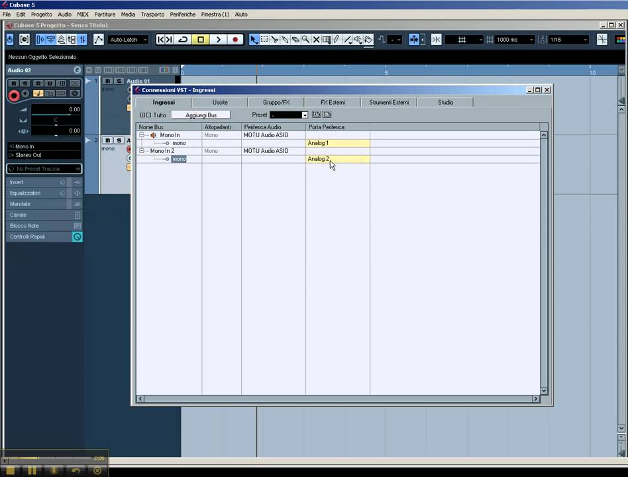This screenshot has width=628, height=477.
Task: Solo the Audio 01 track
Action: [x=119, y=81]
